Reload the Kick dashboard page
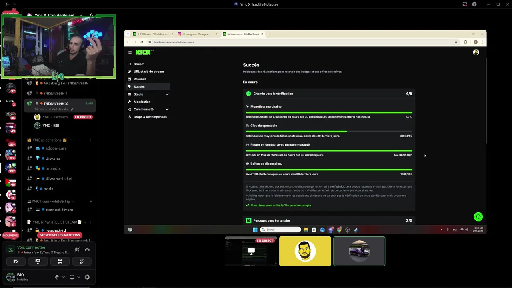Image resolution: width=512 pixels, height=288 pixels. coord(142,42)
